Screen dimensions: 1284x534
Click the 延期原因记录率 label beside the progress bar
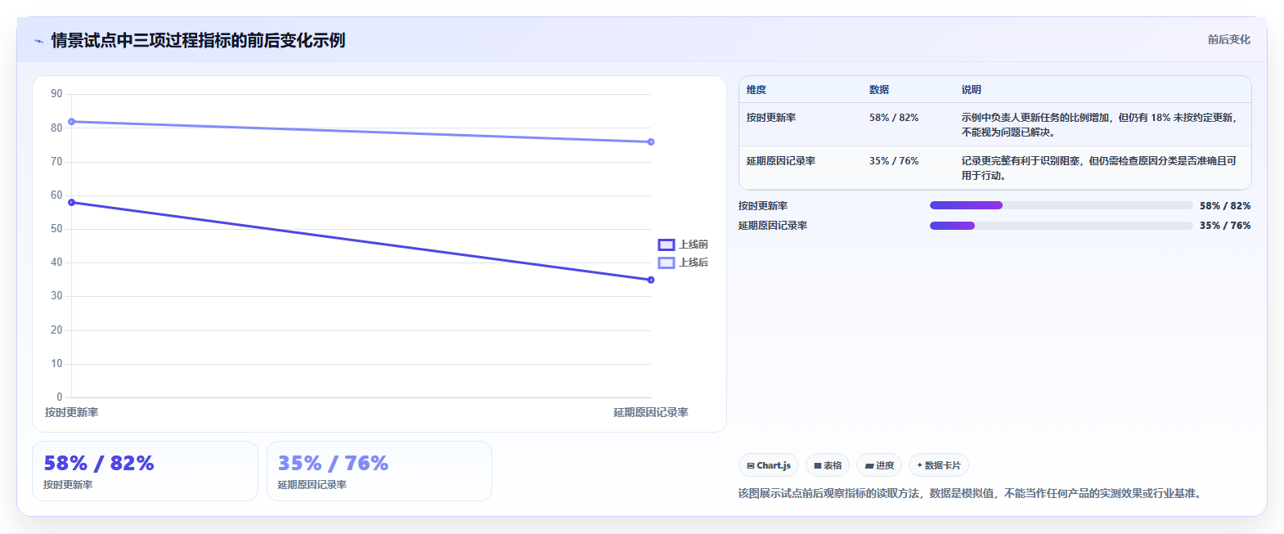click(773, 226)
